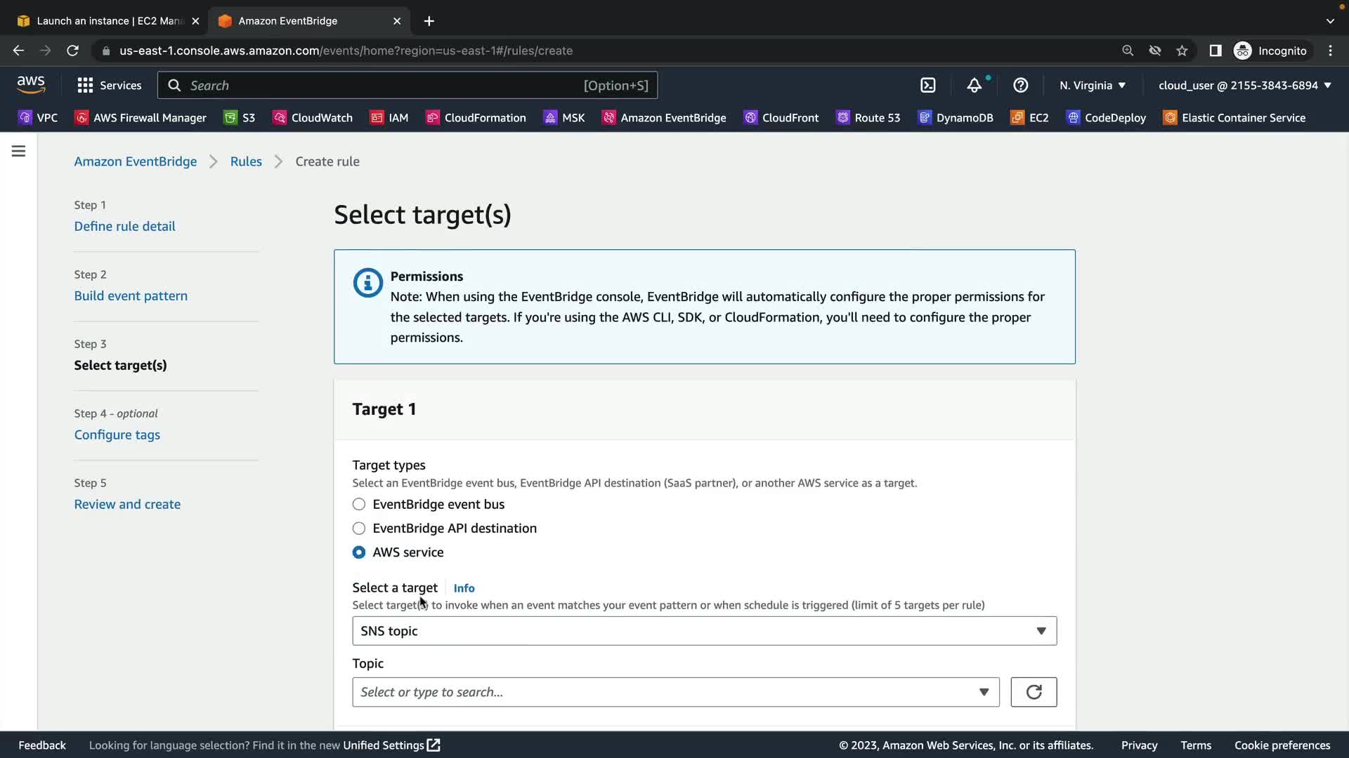This screenshot has width=1349, height=758.
Task: Select the AWS service radio option
Action: click(x=359, y=552)
